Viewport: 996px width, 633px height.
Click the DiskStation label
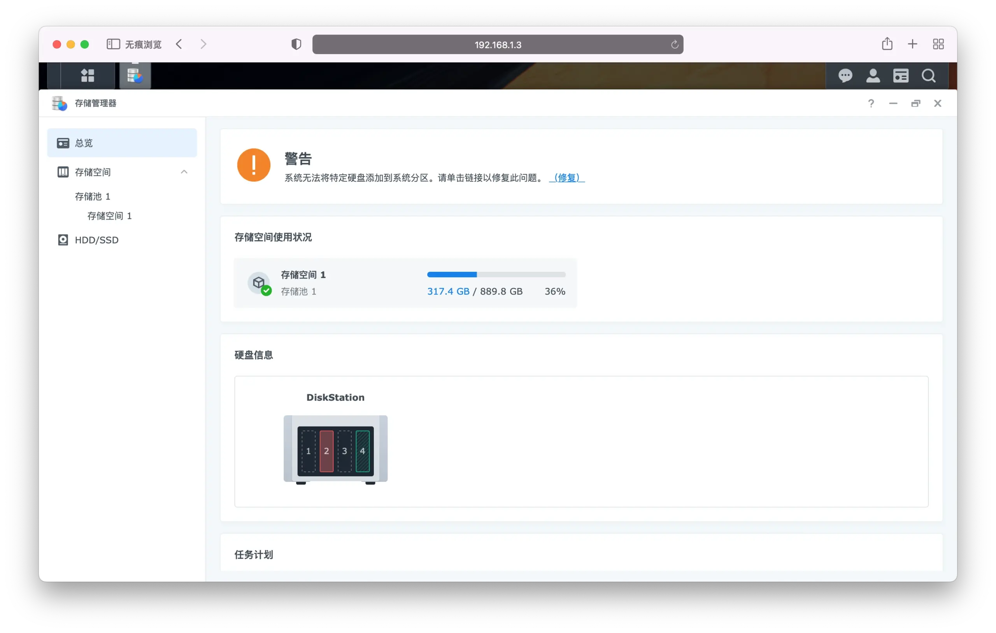335,398
